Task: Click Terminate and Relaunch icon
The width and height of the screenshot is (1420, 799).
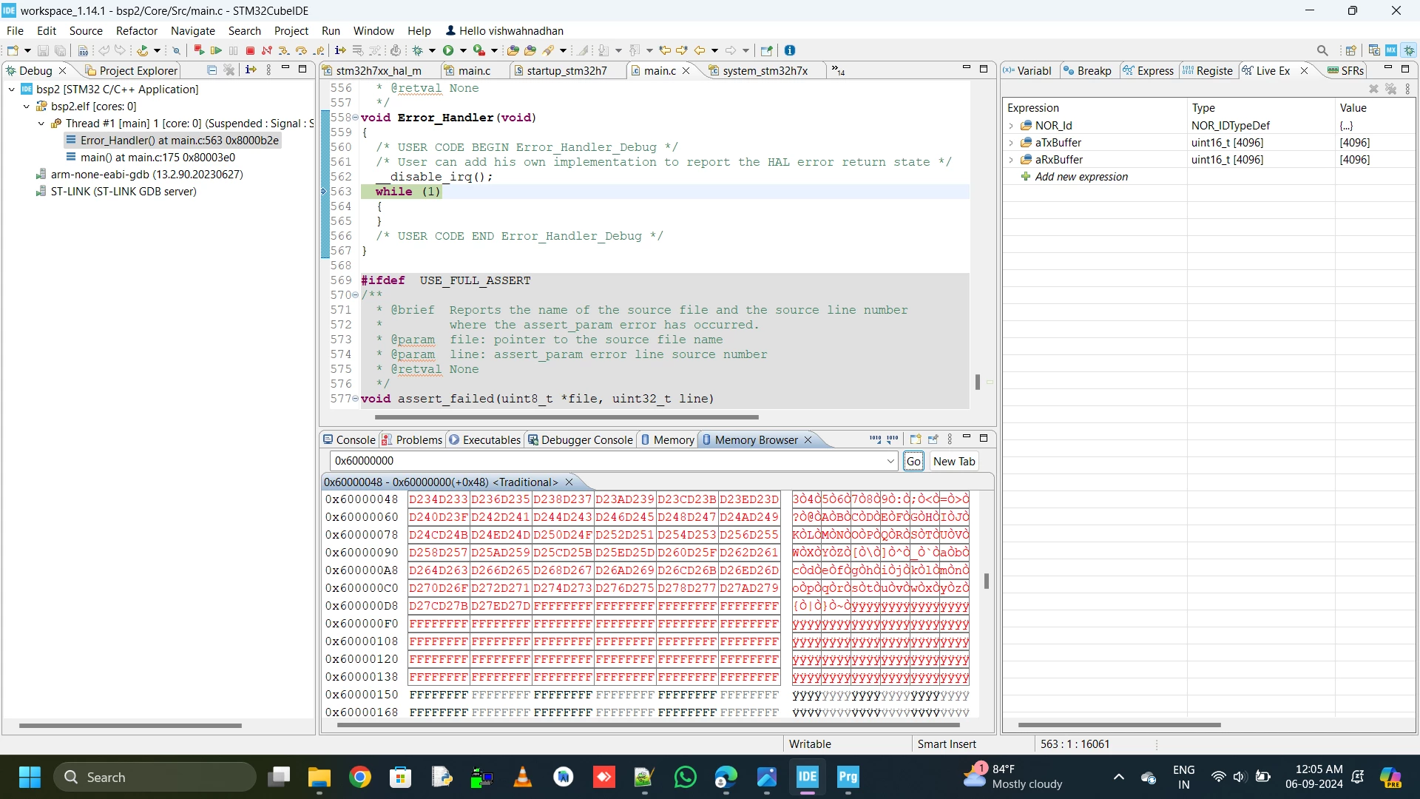Action: pos(198,50)
